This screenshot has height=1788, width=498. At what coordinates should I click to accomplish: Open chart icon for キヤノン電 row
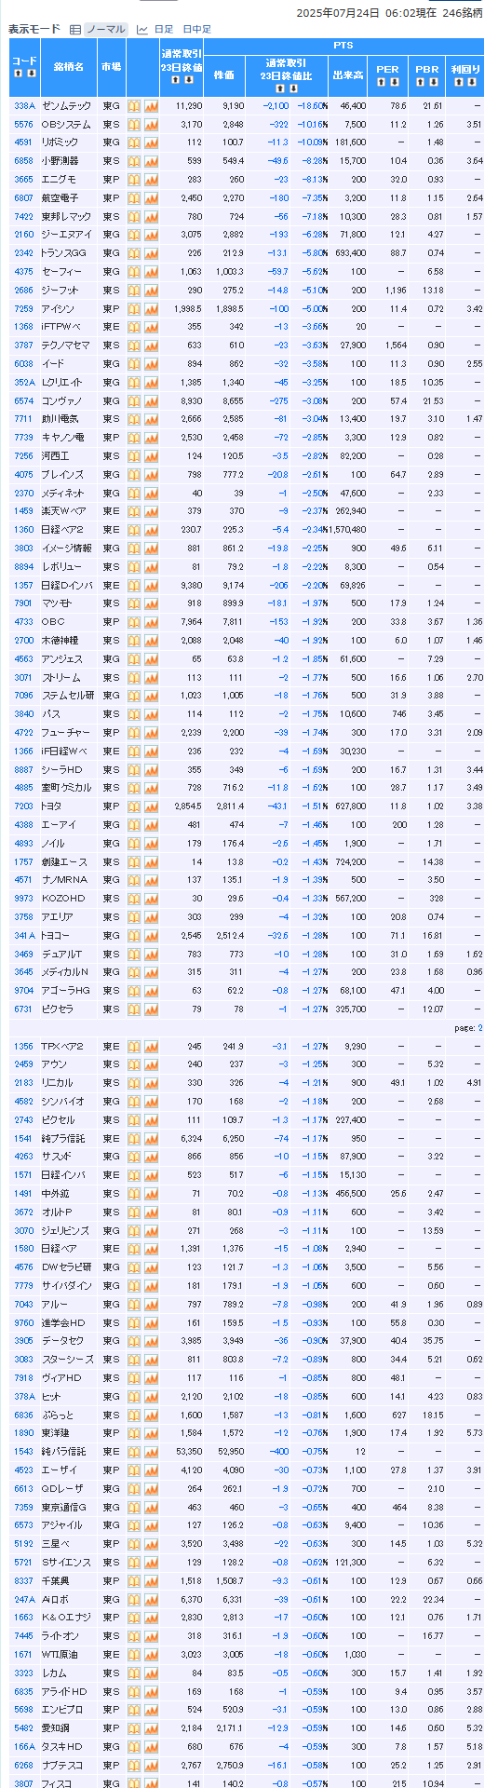151,438
